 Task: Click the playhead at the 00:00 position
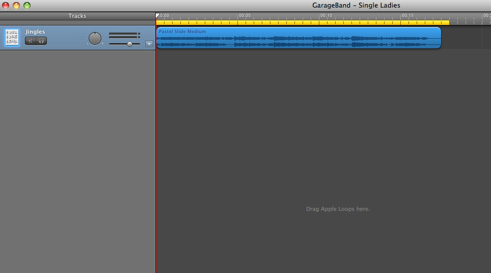157,16
